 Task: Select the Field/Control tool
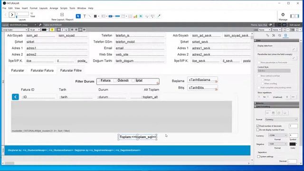pyautogui.click(x=104, y=16)
